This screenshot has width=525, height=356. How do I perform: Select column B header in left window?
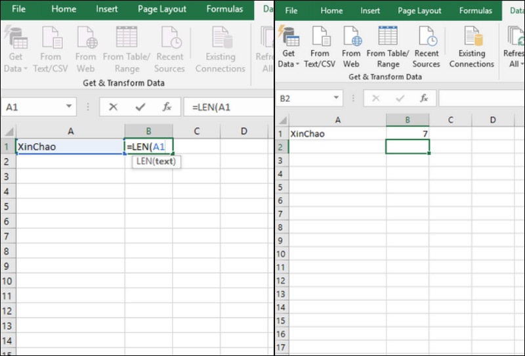pyautogui.click(x=149, y=131)
